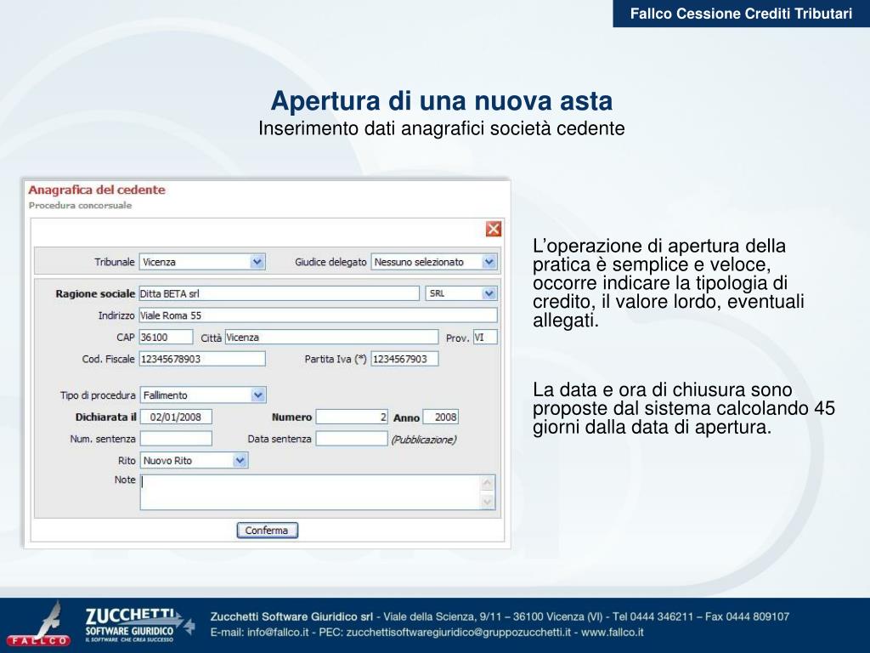The width and height of the screenshot is (870, 653).
Task: Click the Zucchetti Software Giuridico logo
Action: (x=138, y=625)
